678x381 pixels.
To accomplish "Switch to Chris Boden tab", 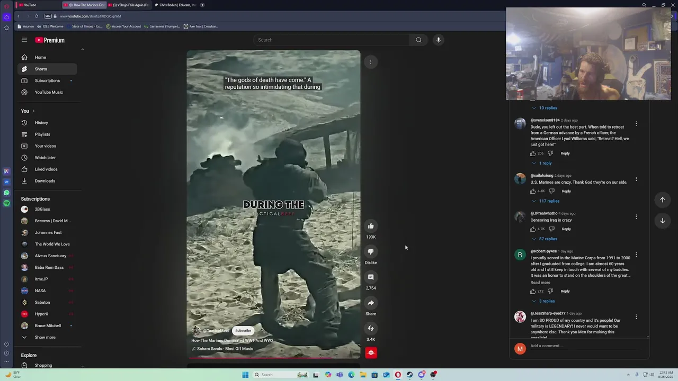I will 175,5.
